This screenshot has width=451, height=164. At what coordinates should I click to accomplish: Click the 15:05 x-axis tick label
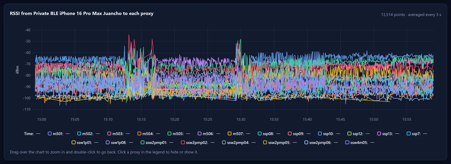[75, 120]
